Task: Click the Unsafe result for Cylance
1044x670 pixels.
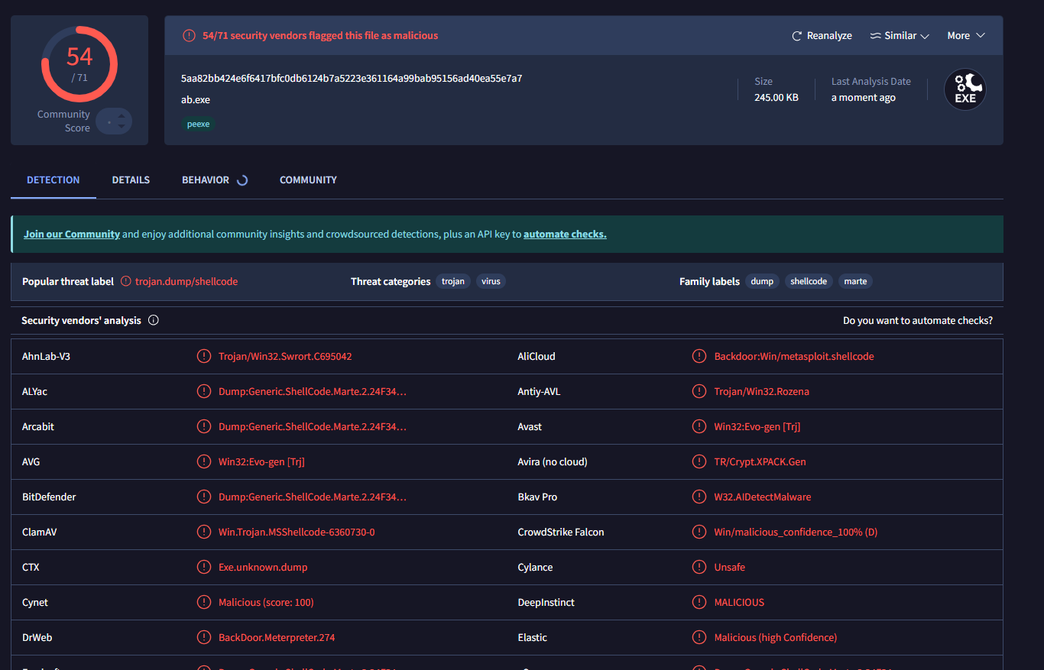Action: pyautogui.click(x=730, y=567)
